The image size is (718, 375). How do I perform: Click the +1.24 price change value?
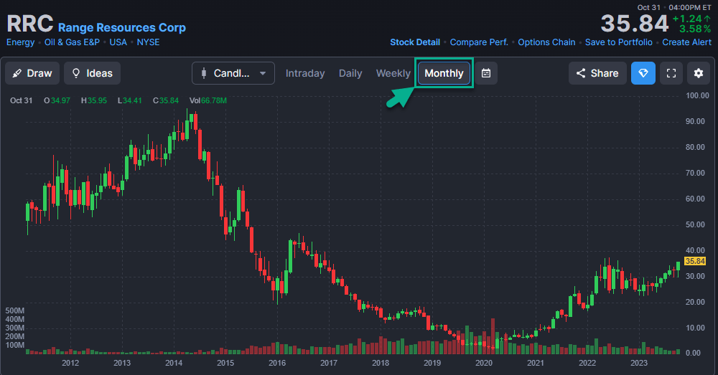(x=691, y=19)
